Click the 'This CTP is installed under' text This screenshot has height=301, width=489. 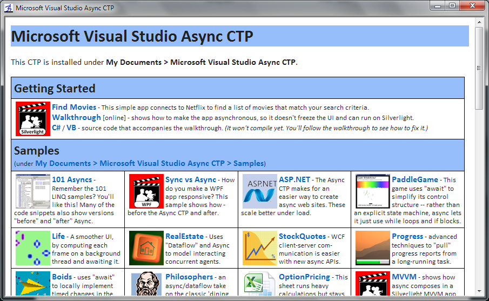click(57, 62)
